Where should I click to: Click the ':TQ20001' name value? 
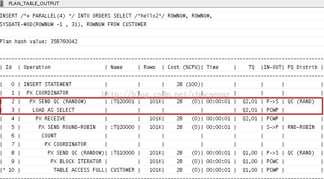tap(123, 101)
